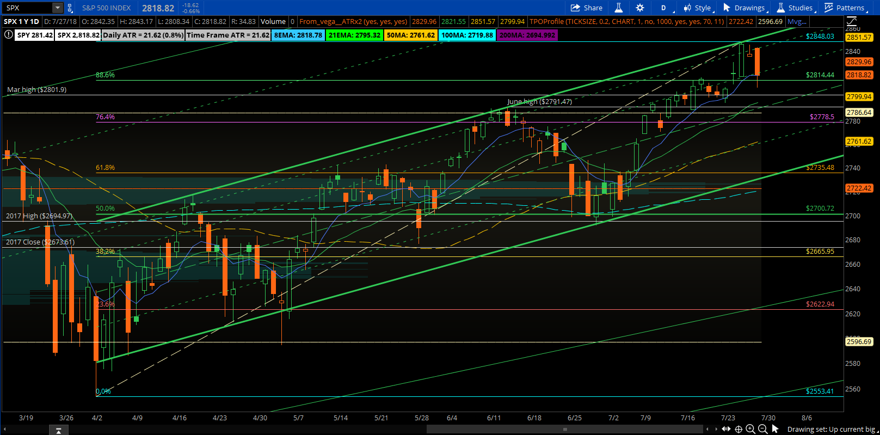Open the D timeframe dropdown
The image size is (880, 435).
click(x=666, y=8)
